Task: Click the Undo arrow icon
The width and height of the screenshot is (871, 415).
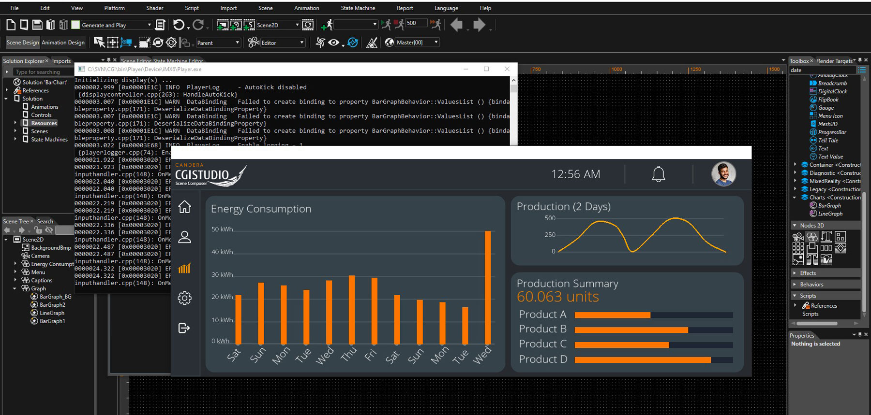Action: [x=179, y=25]
